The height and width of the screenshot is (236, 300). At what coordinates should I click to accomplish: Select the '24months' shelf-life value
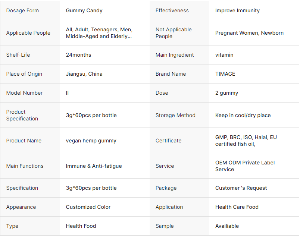[78, 55]
